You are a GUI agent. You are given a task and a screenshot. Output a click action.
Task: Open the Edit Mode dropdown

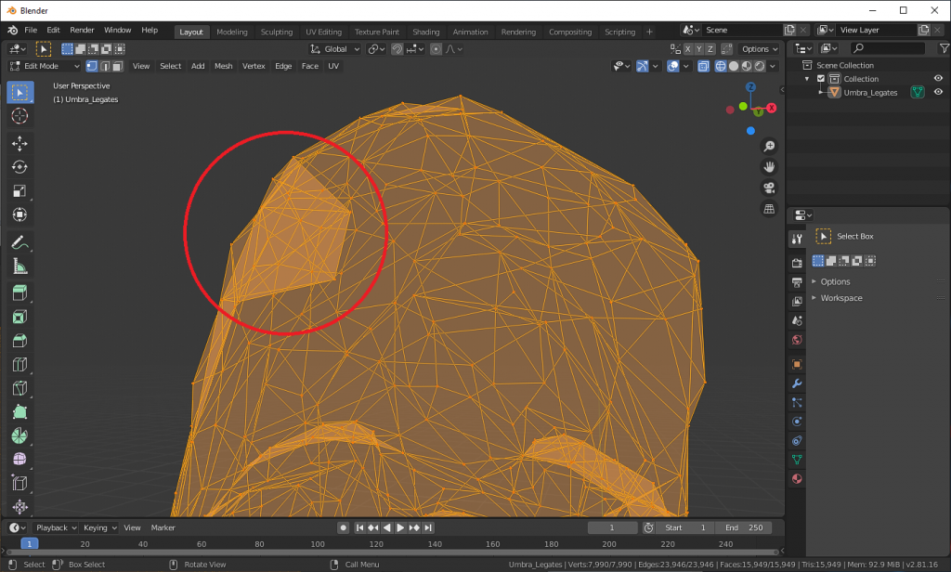43,66
